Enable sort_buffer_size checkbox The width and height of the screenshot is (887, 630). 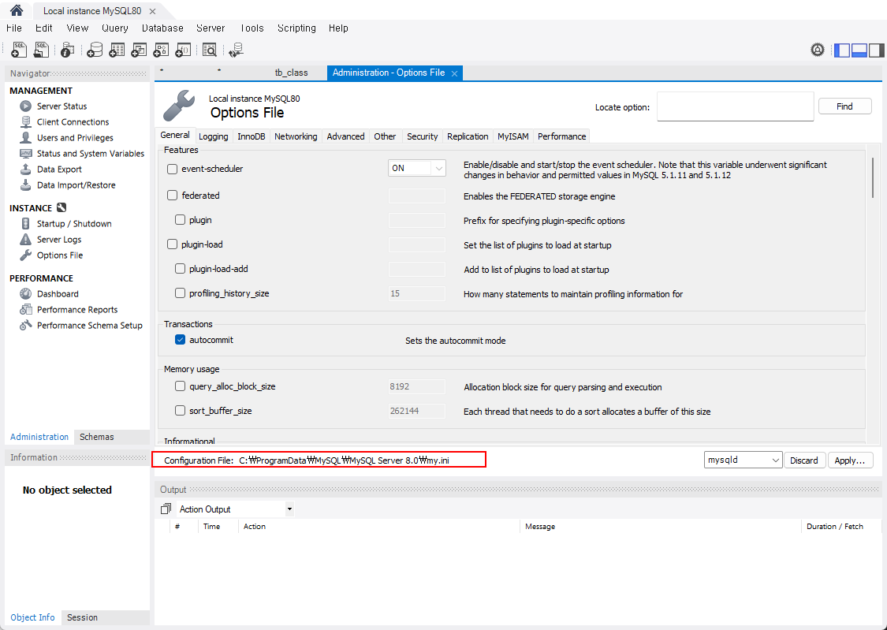180,411
